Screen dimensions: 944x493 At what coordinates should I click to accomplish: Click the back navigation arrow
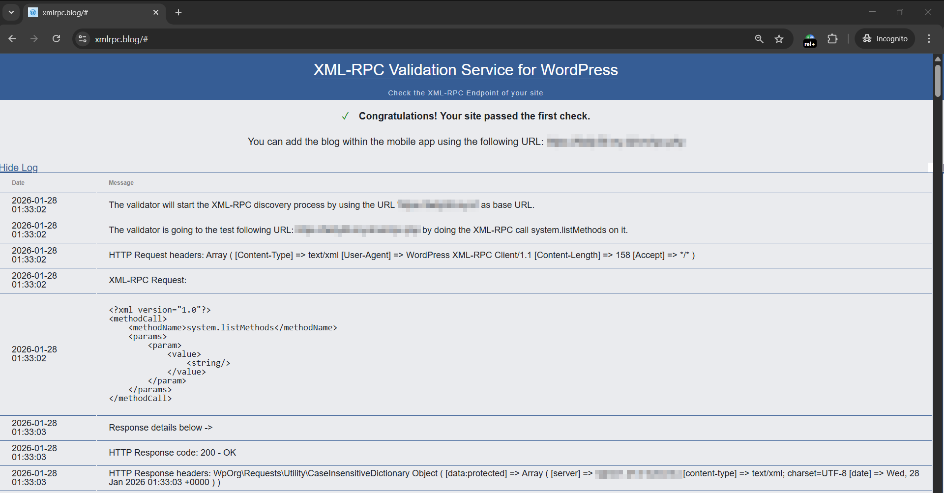point(12,39)
